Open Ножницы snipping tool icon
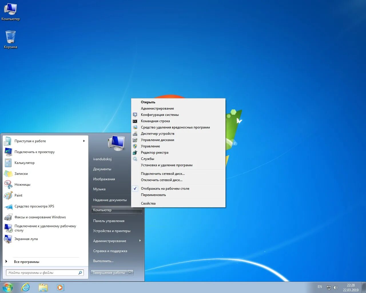 tap(8, 185)
